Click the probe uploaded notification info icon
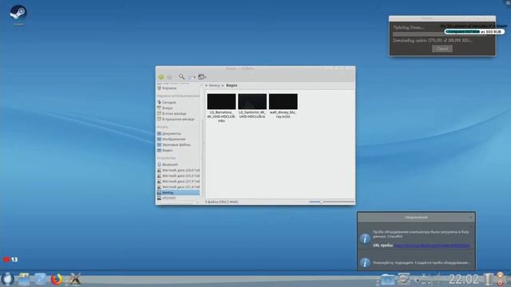This screenshot has width=511, height=287. coord(365,238)
